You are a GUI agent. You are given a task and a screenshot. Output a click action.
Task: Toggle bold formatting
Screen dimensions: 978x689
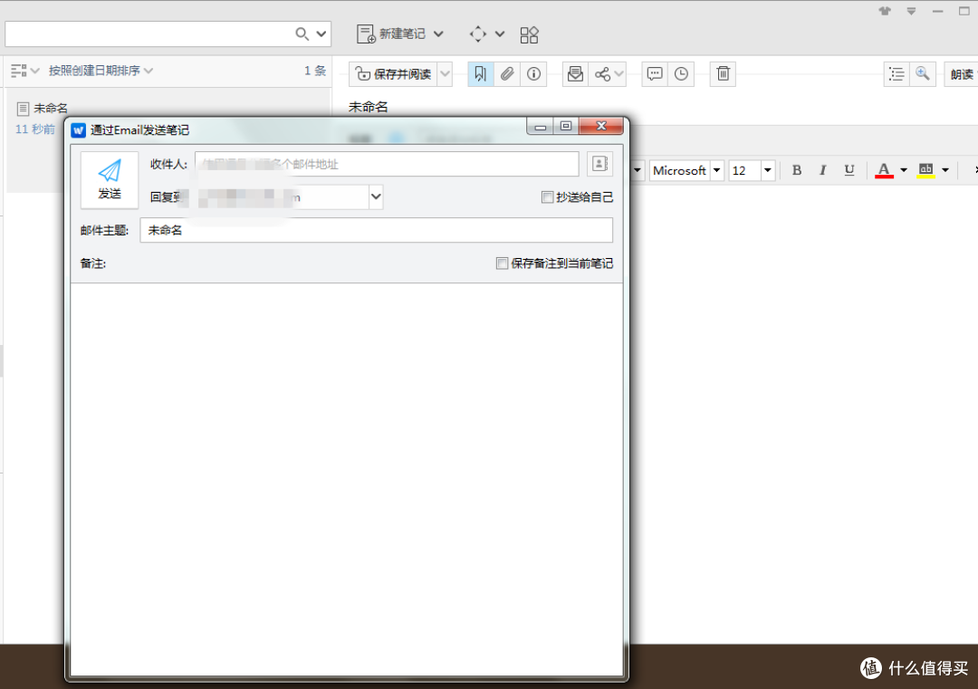point(797,170)
